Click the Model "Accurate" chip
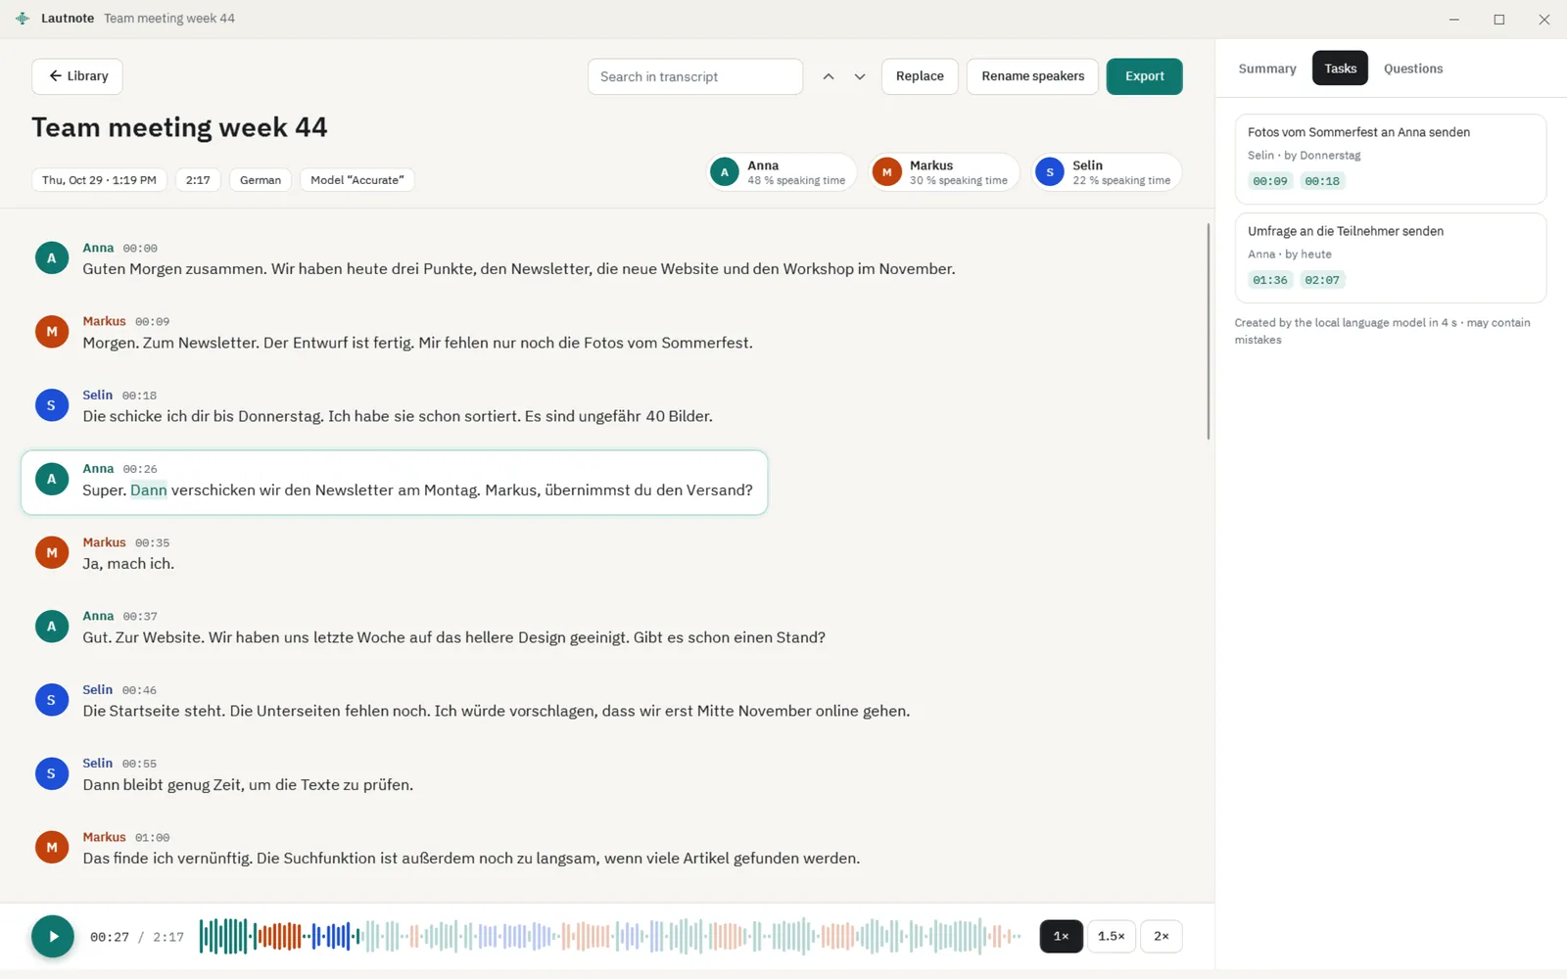Image resolution: width=1567 pixels, height=979 pixels. tap(357, 180)
